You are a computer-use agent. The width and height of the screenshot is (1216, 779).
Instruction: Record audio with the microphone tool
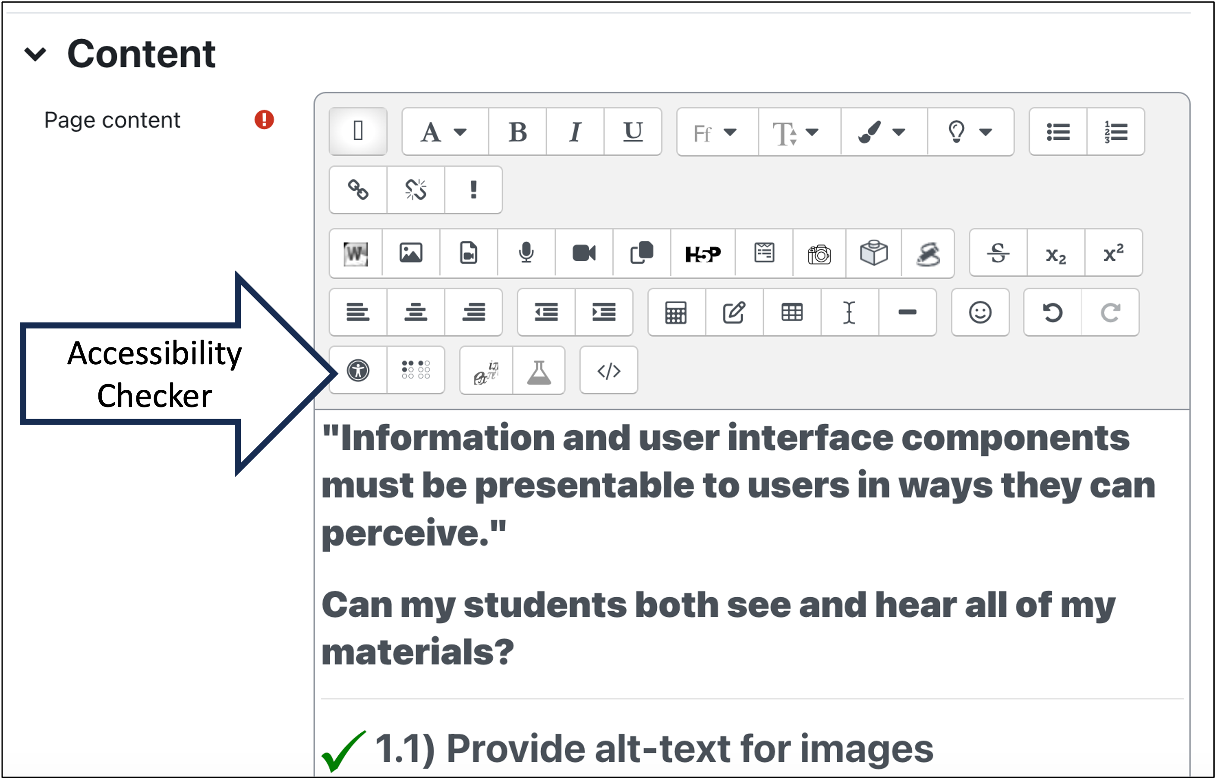(526, 254)
